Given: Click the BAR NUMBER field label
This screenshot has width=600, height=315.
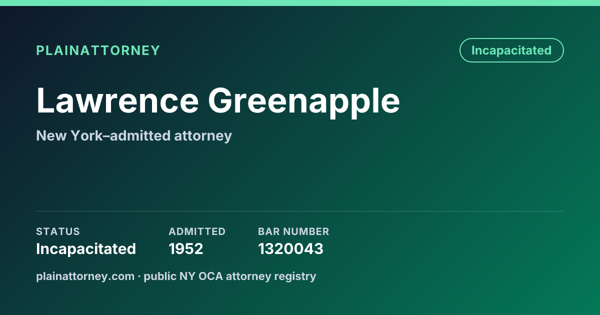Looking at the screenshot, I should pyautogui.click(x=293, y=231).
